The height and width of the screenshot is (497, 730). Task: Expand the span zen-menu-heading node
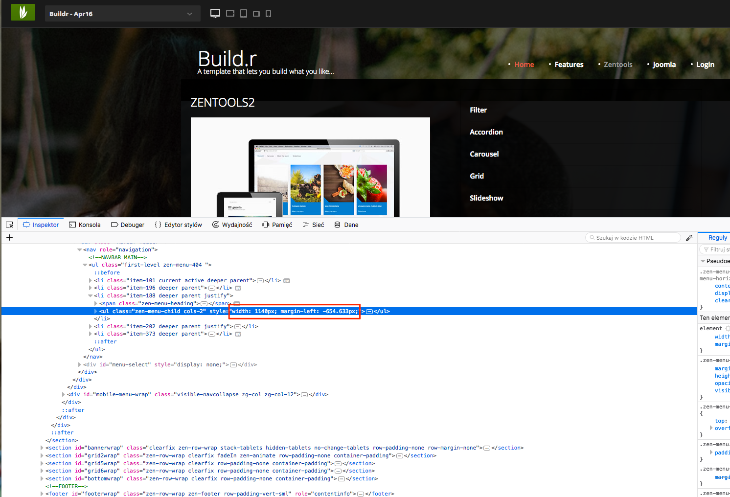pyautogui.click(x=95, y=304)
